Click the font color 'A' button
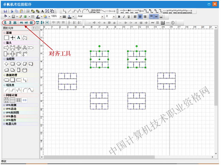This screenshot has width=221, height=165. pos(69,16)
